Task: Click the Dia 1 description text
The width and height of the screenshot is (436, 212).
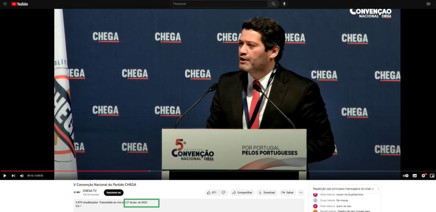Action: click(x=78, y=206)
